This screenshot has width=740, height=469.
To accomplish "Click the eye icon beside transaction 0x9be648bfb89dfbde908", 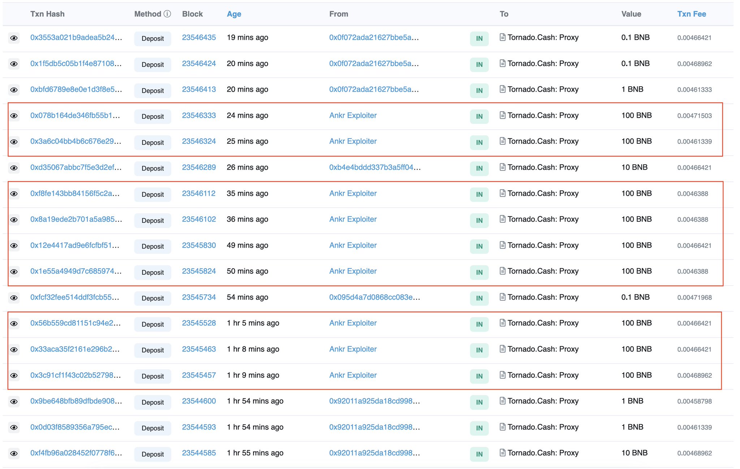I will coord(14,402).
